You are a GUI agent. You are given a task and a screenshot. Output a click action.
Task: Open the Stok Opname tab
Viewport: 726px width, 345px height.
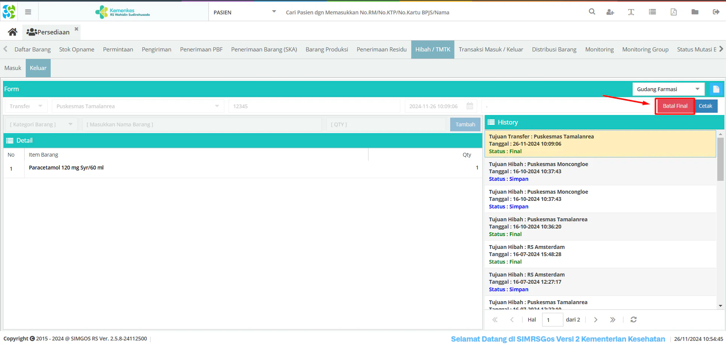[76, 50]
